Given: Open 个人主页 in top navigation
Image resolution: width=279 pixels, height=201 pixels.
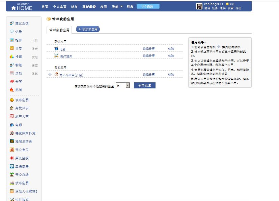Looking at the screenshot, I should 60,7.
